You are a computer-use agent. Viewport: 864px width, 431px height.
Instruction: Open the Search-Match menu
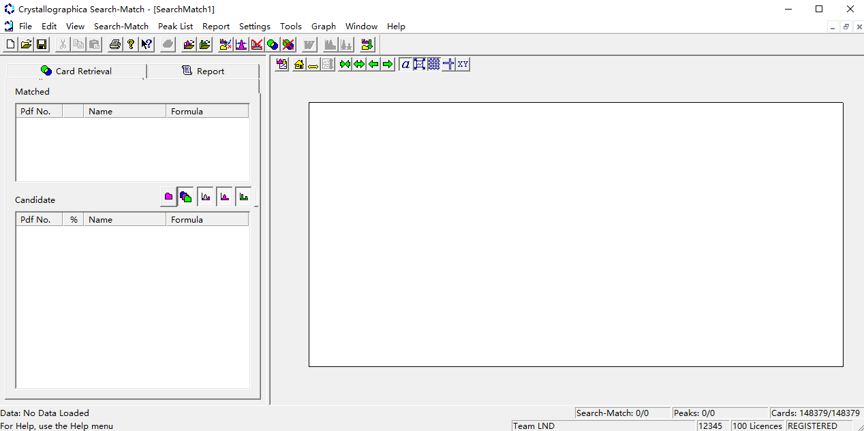121,27
